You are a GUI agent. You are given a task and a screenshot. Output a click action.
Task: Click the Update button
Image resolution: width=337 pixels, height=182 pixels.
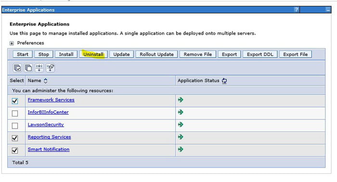point(121,54)
